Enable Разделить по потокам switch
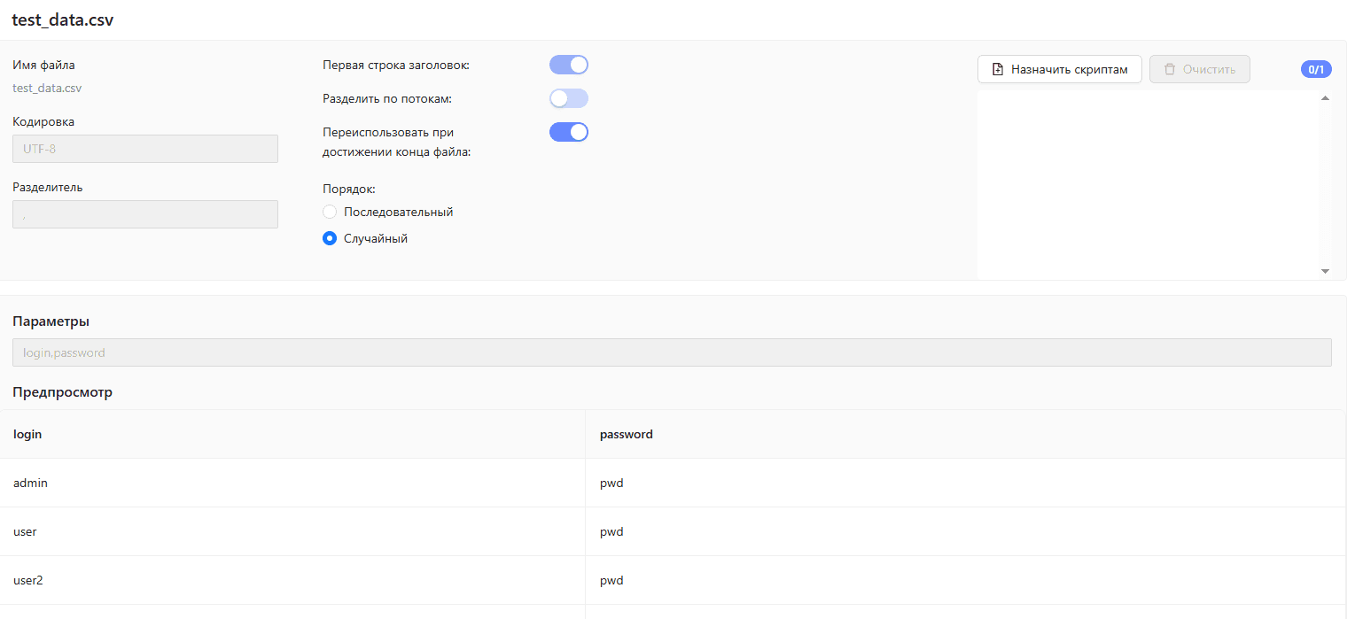1355x619 pixels. coord(569,98)
